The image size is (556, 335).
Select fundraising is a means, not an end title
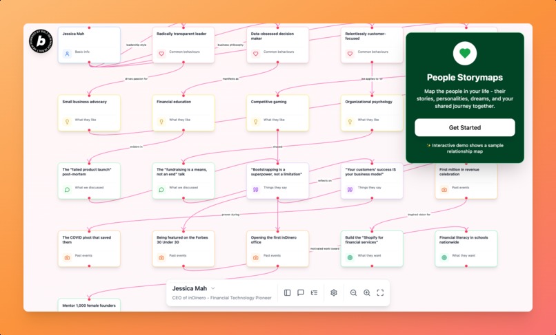pos(181,172)
